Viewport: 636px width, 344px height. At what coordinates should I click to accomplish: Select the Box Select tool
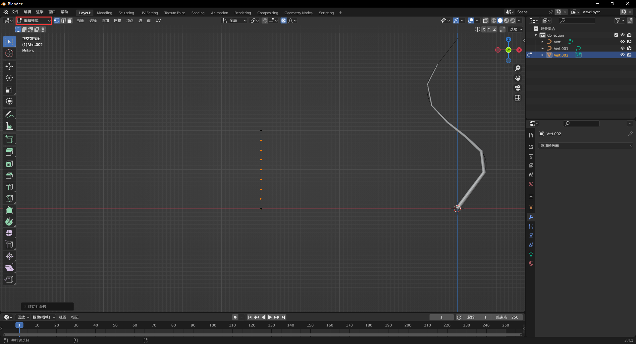[x=9, y=42]
